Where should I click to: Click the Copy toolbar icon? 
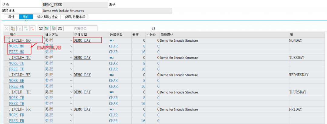(x=13, y=28)
